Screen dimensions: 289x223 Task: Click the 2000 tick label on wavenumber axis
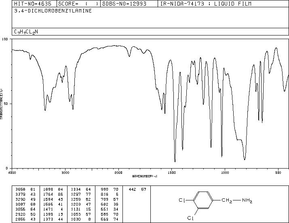pos(118,173)
